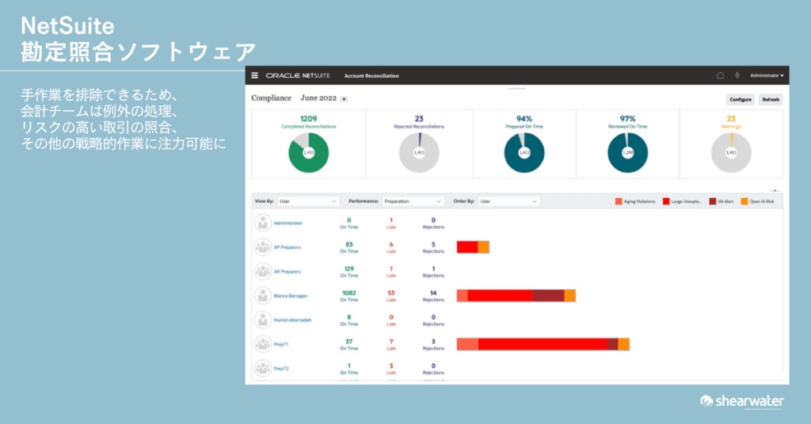The width and height of the screenshot is (811, 424).
Task: Click the PrepT1 warnings bar
Action: point(543,344)
